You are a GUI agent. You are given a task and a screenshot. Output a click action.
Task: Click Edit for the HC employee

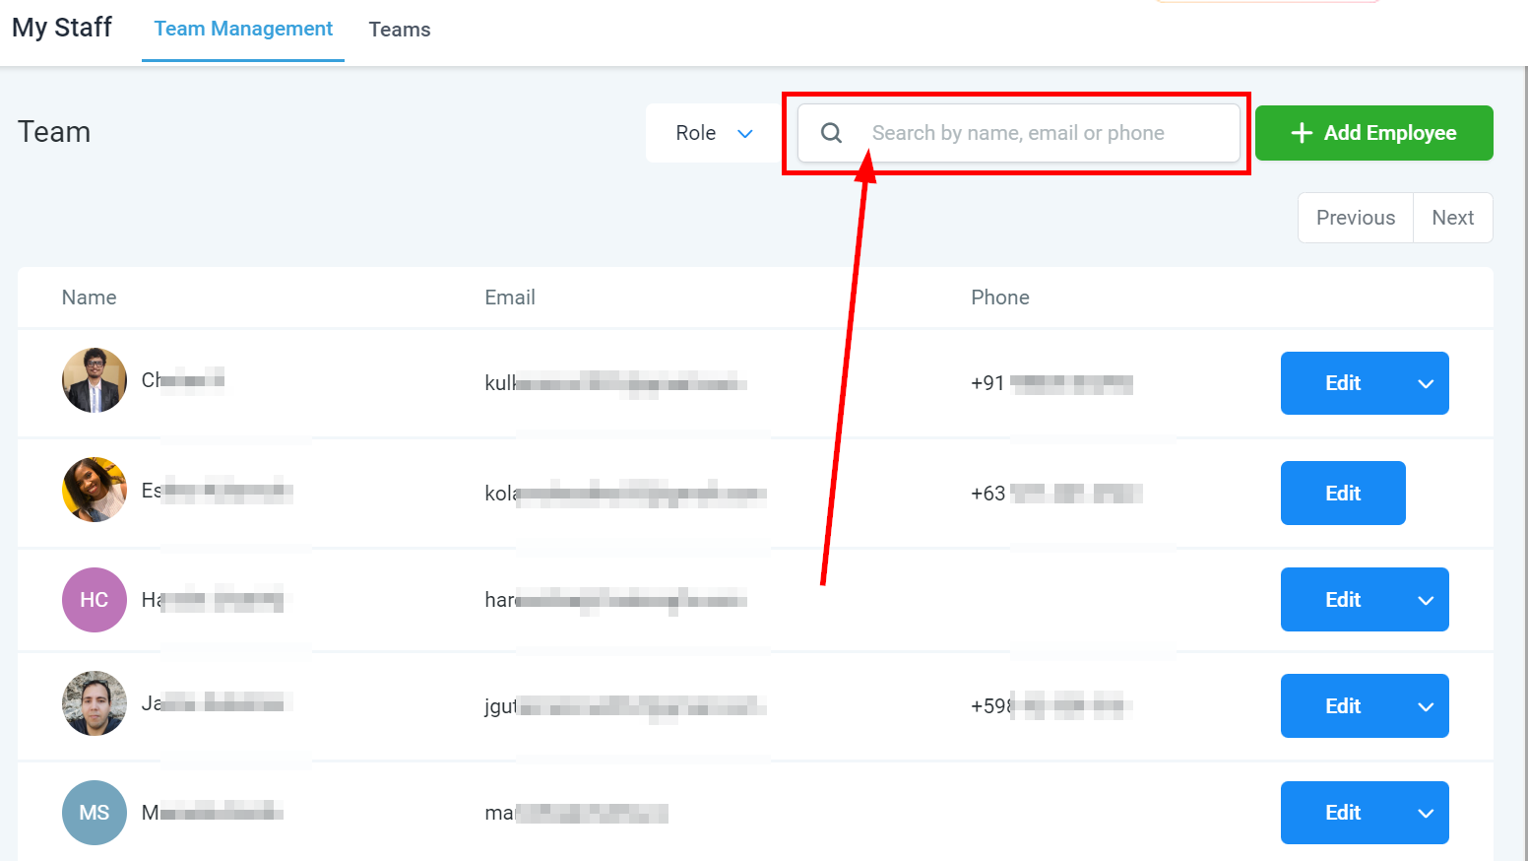(1342, 600)
